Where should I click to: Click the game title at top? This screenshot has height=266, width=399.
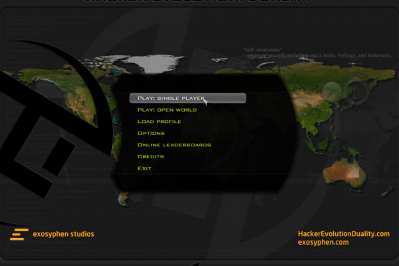[199, 3]
